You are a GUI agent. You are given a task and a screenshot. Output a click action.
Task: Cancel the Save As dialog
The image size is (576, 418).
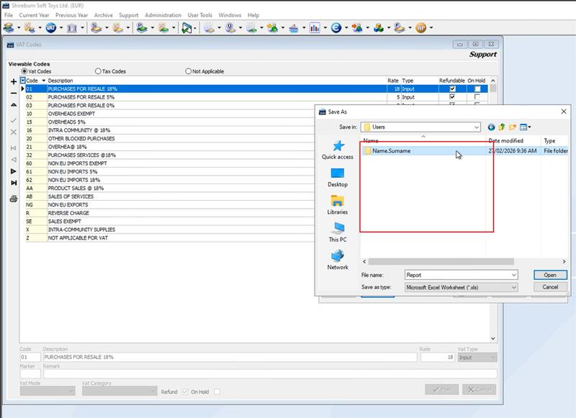tap(550, 287)
